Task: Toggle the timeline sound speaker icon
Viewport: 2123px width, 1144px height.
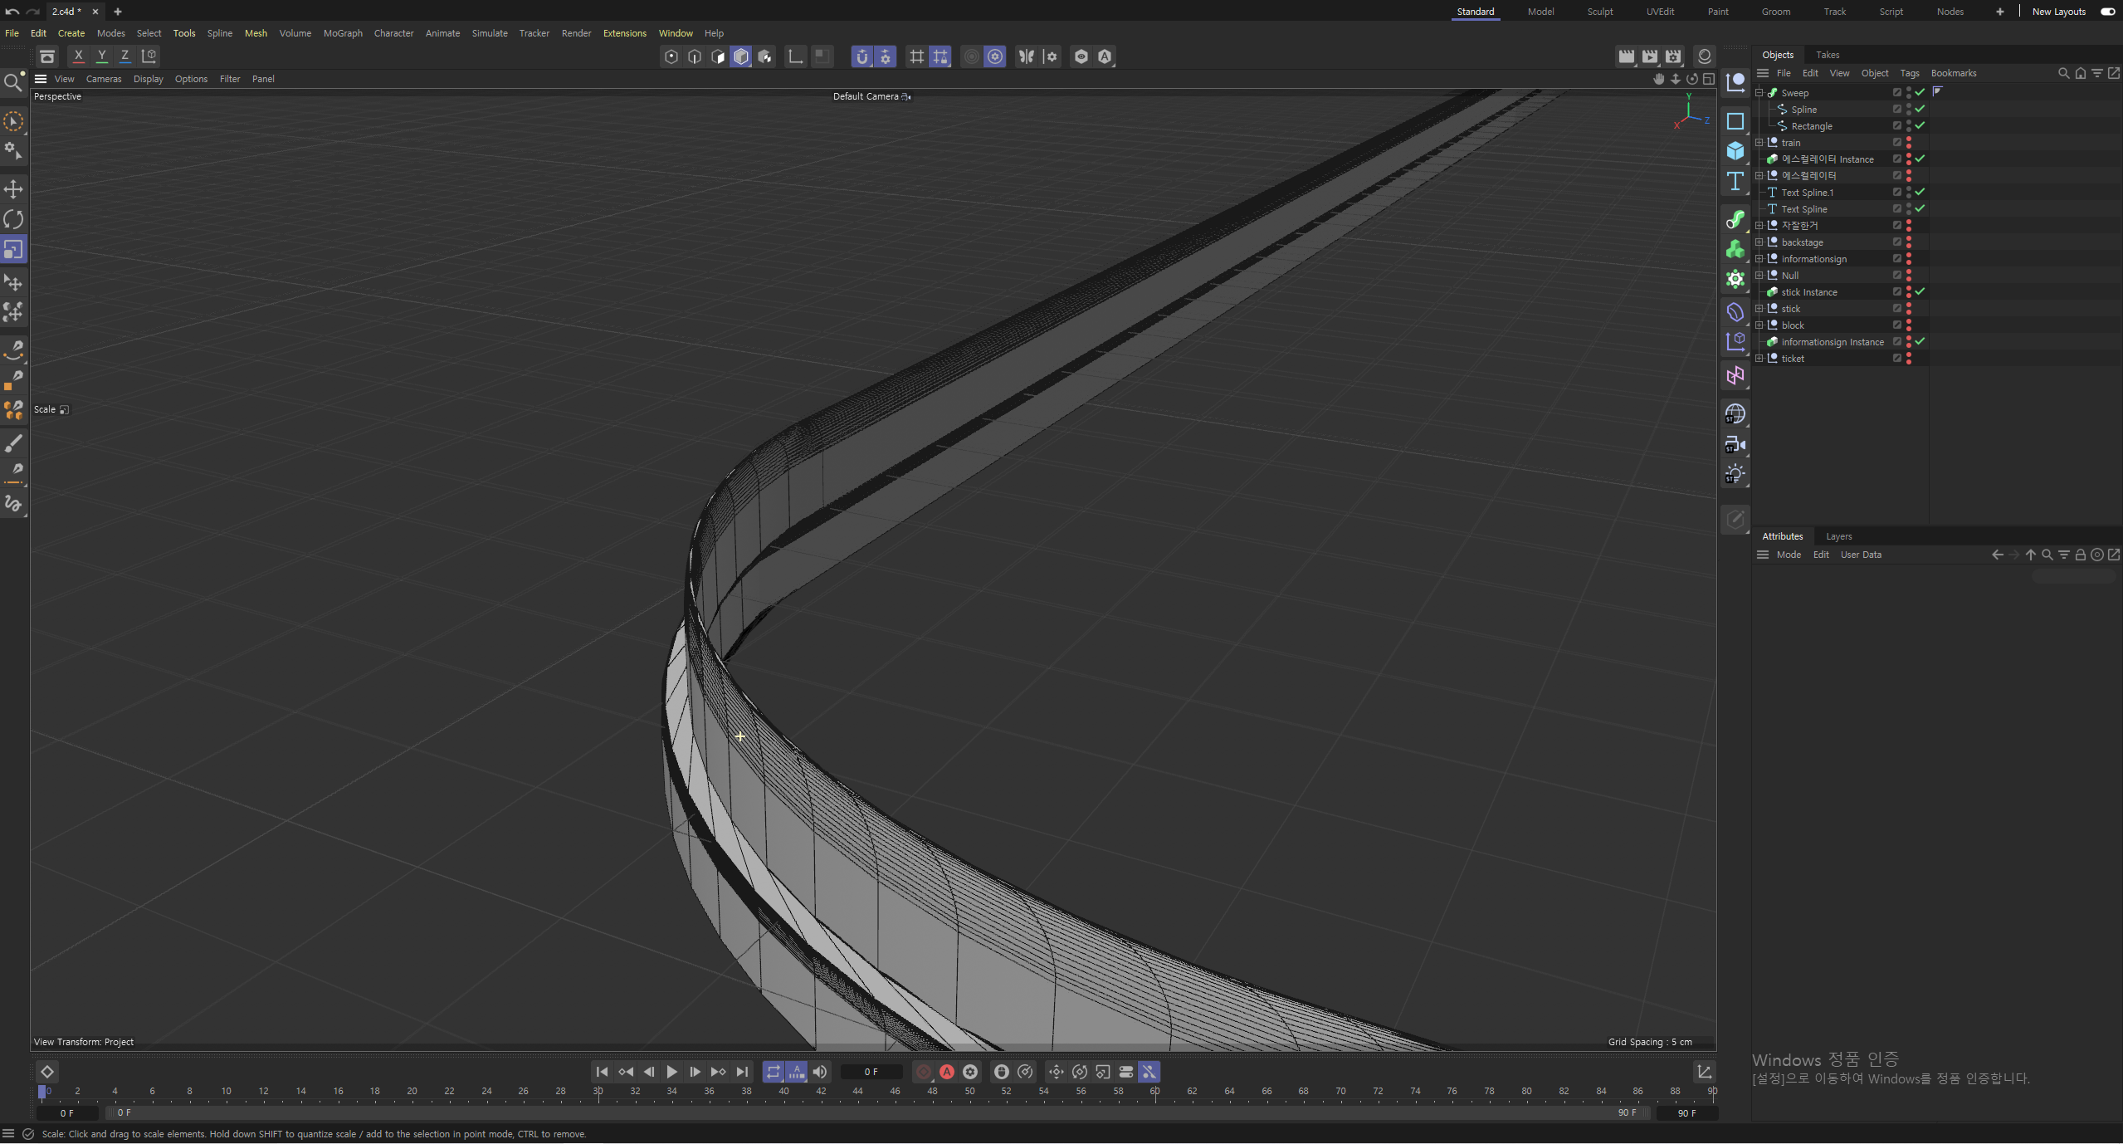Action: click(820, 1072)
